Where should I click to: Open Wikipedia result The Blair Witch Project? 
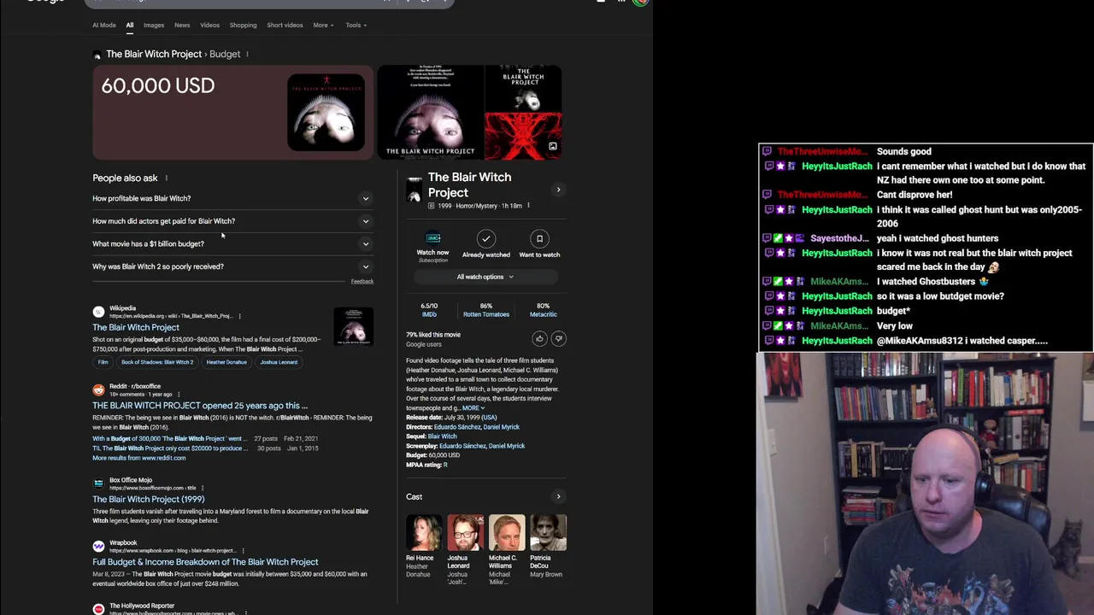(136, 327)
